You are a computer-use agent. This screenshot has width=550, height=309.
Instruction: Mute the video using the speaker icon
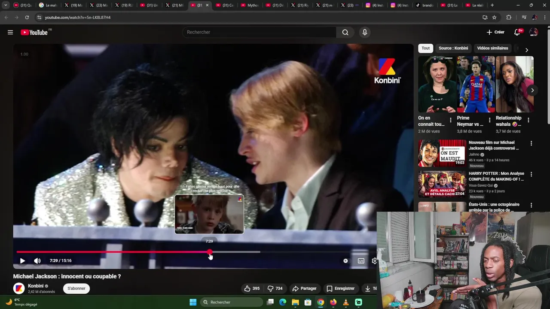click(x=37, y=261)
